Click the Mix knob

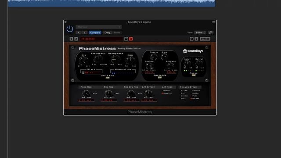(84, 61)
